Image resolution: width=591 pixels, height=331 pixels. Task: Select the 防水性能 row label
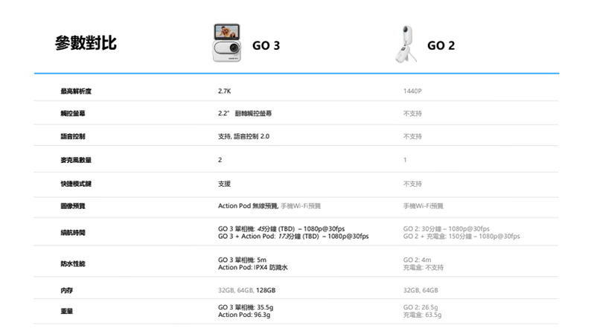pyautogui.click(x=73, y=263)
